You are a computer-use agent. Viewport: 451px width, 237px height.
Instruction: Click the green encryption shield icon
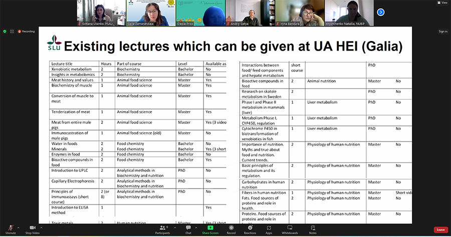[x=5, y=31]
